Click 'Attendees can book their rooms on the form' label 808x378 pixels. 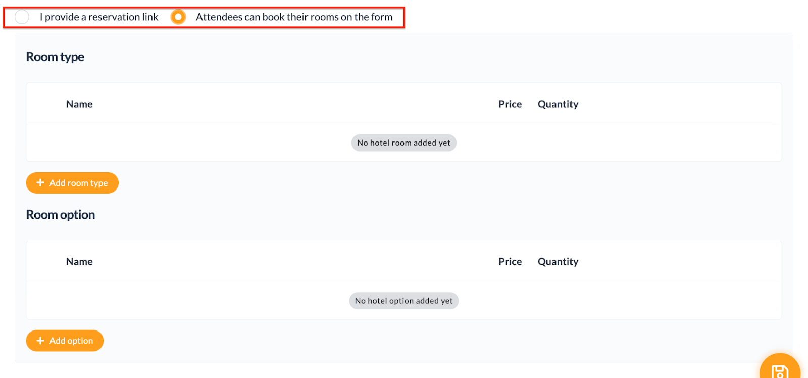coord(294,17)
